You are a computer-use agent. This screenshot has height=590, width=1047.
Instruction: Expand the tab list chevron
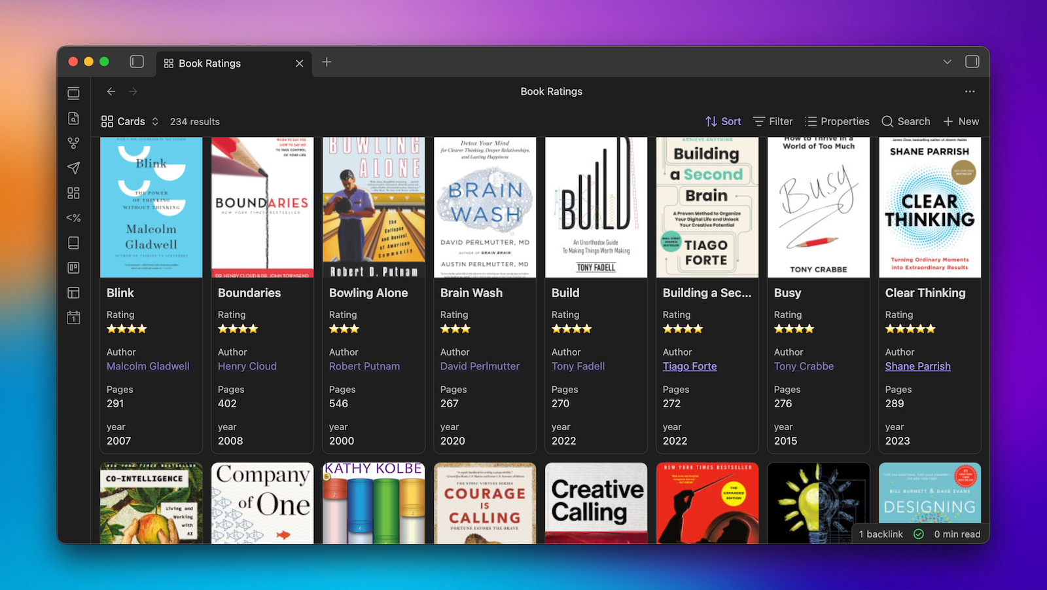pos(947,62)
